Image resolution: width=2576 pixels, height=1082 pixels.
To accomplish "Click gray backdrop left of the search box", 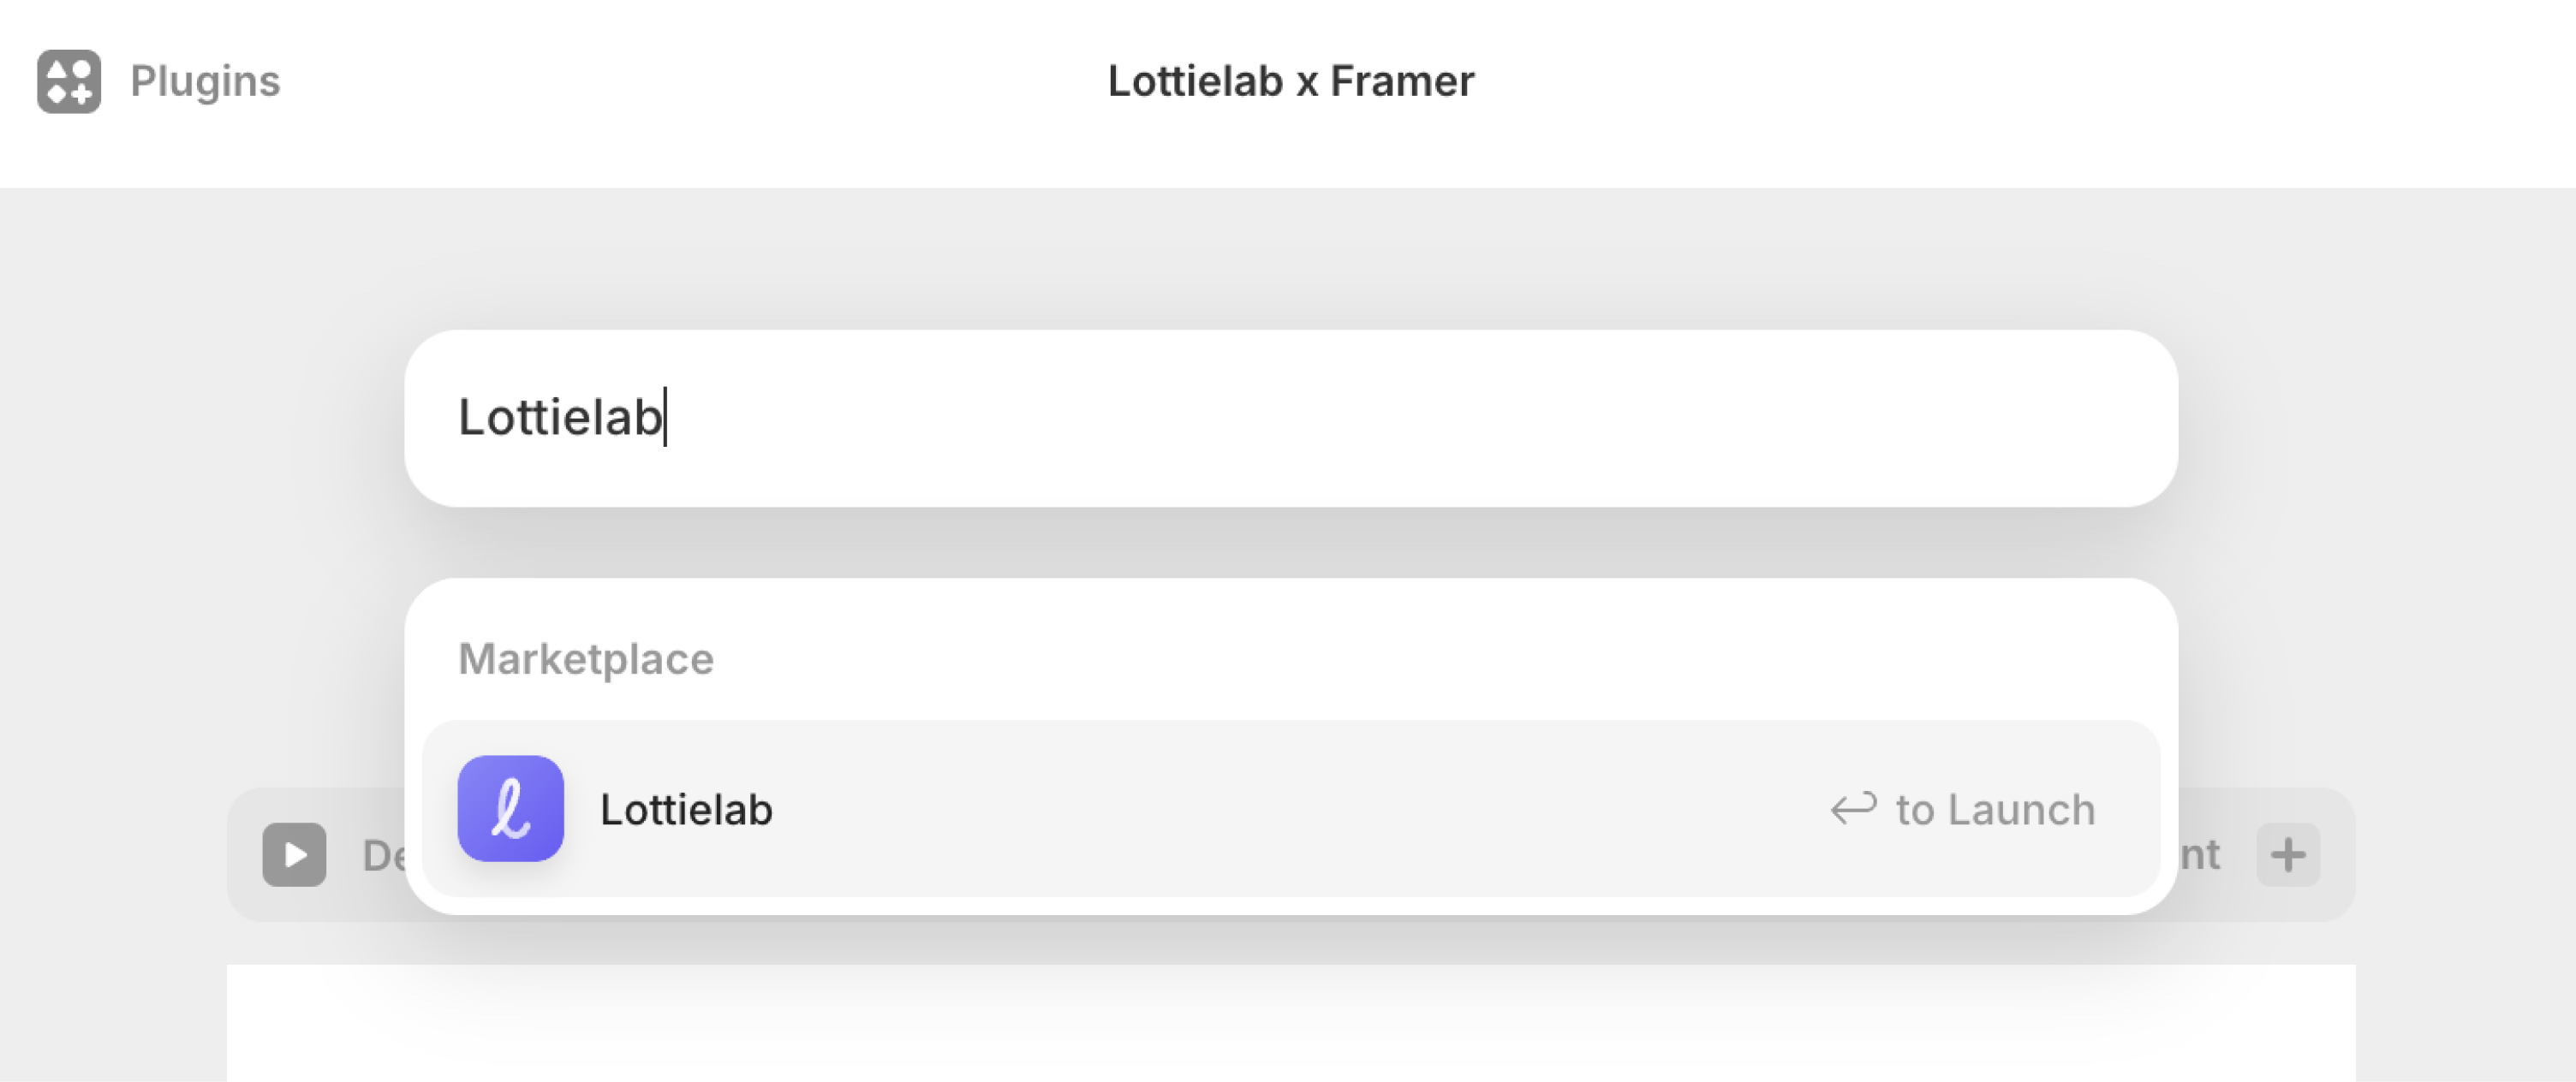I will 200,420.
